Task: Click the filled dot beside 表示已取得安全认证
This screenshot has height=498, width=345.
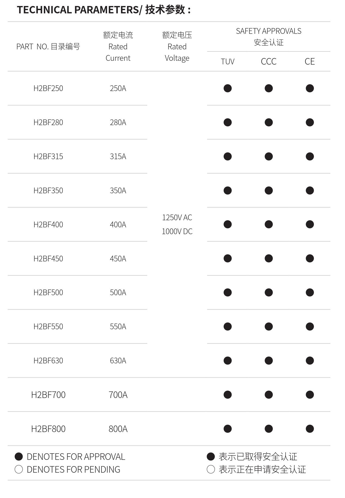Action: [x=211, y=457]
